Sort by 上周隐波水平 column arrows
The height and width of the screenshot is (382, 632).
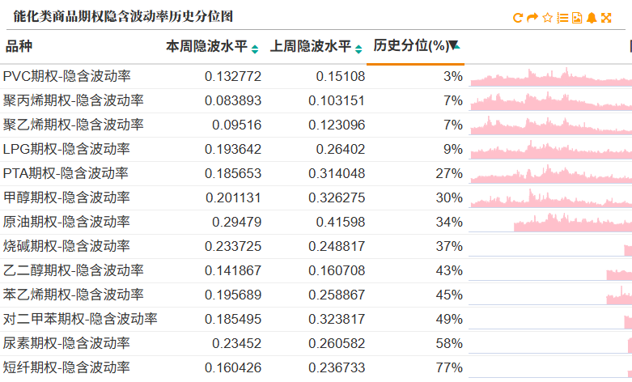click(x=358, y=49)
